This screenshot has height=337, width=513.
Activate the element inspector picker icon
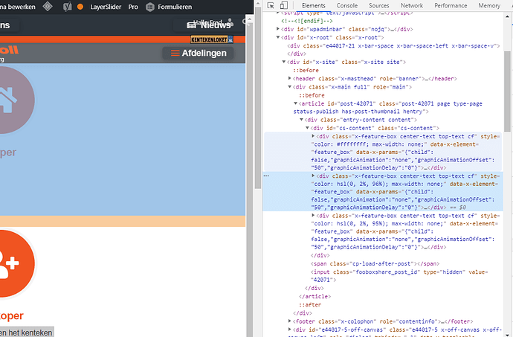tap(271, 5)
